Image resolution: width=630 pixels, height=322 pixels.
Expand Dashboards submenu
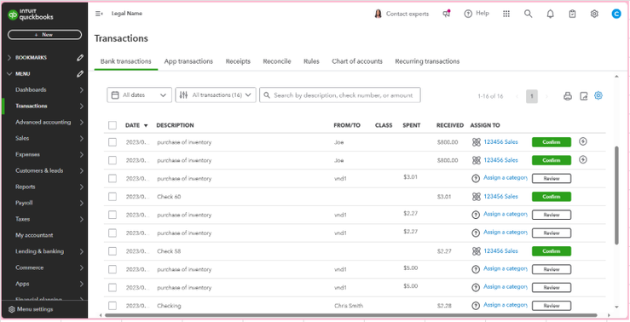coord(82,90)
